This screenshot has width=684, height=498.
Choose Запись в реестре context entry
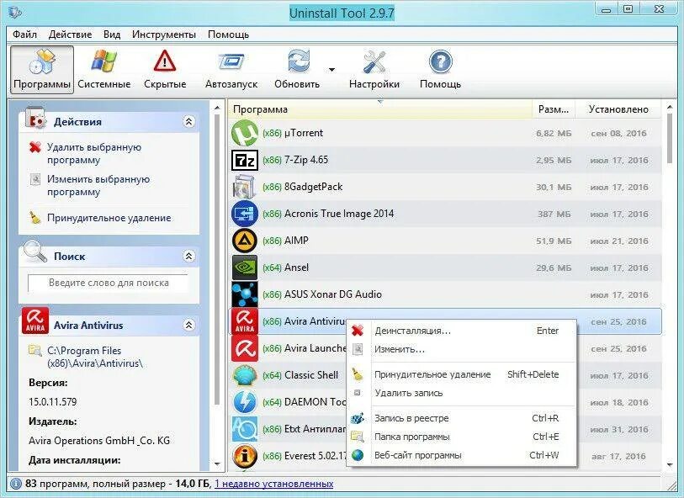(461, 418)
